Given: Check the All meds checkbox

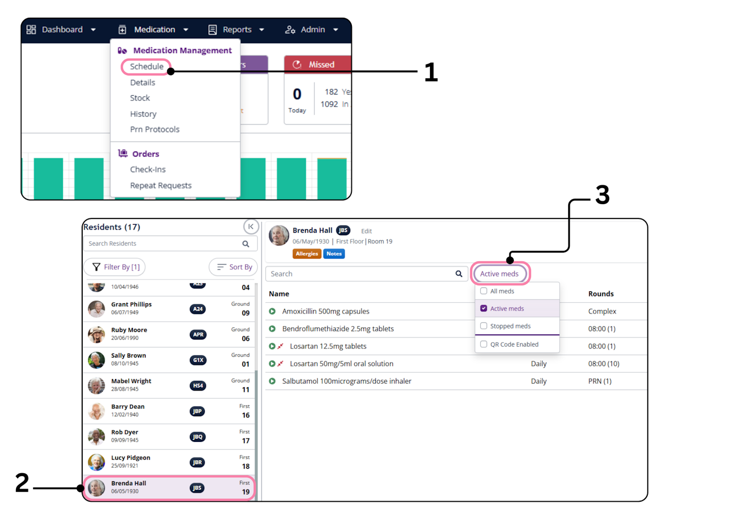Looking at the screenshot, I should [484, 291].
